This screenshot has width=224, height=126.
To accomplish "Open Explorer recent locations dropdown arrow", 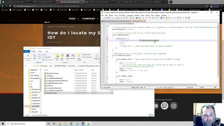I will point(31,66).
